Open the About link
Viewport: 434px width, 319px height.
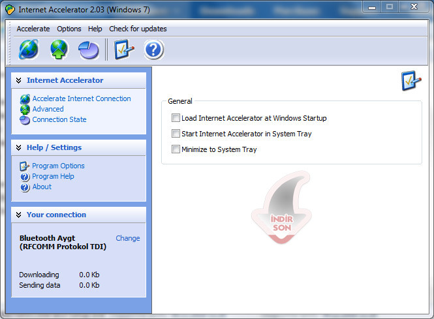click(42, 187)
